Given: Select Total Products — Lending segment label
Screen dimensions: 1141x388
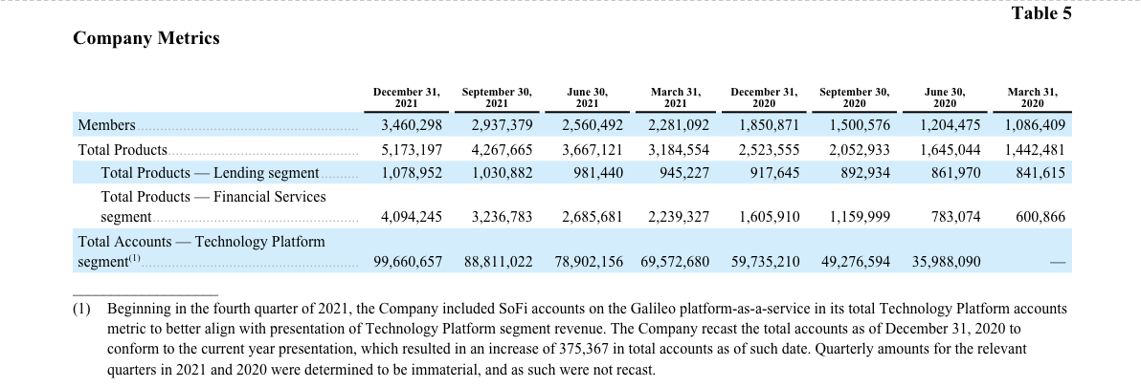Looking at the screenshot, I should tap(210, 173).
